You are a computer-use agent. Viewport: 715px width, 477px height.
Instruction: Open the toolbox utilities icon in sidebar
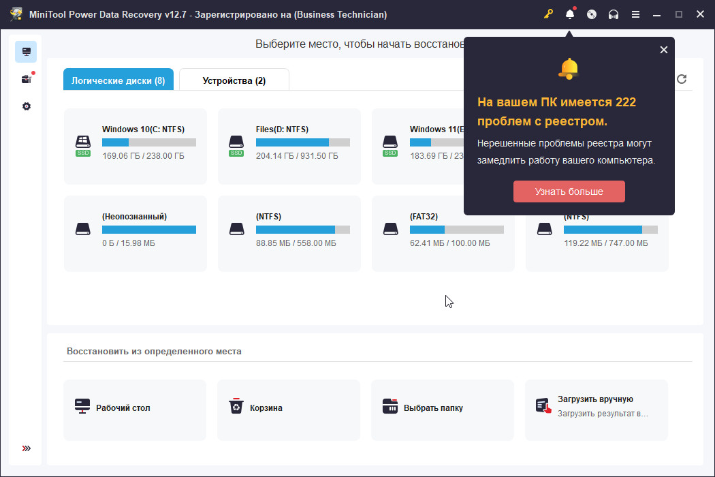pyautogui.click(x=26, y=79)
